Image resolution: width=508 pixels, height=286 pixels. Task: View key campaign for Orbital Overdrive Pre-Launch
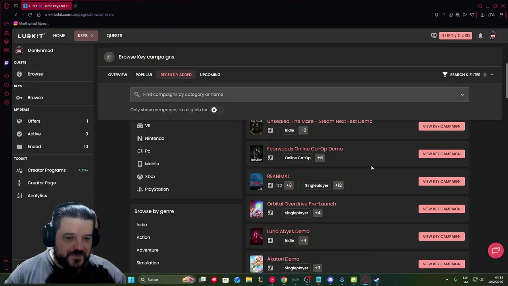click(441, 209)
